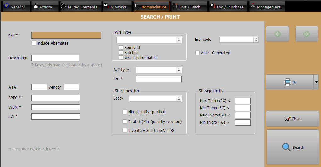The width and height of the screenshot is (321, 167).
Task: Select the M.Works tab
Action: tap(117, 6)
